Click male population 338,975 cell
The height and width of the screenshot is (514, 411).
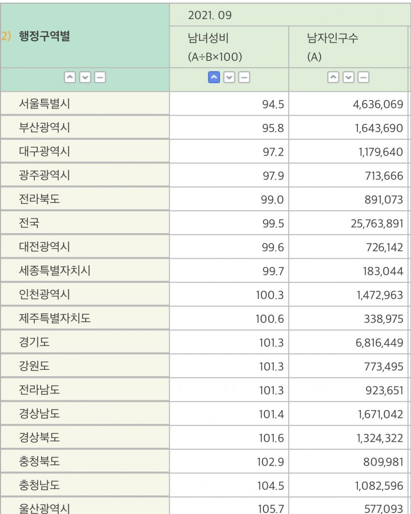pyautogui.click(x=383, y=319)
